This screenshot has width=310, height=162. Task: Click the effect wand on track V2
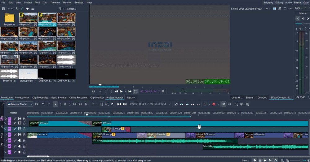[x=15, y=129]
